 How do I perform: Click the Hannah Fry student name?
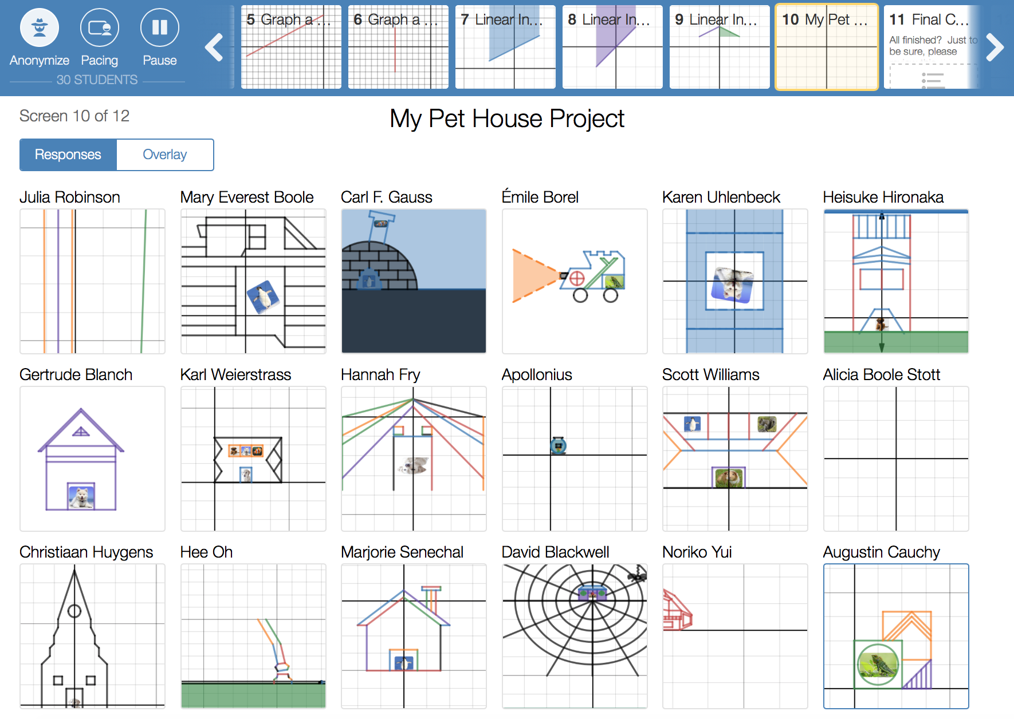380,374
